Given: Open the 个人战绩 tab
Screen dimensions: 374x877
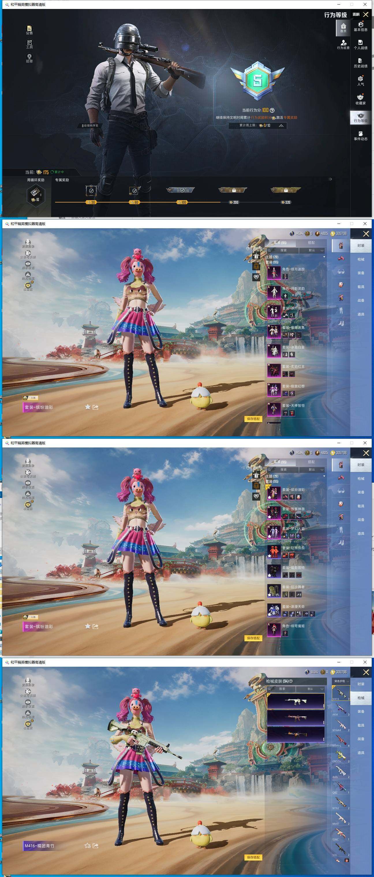Looking at the screenshot, I should (x=360, y=44).
